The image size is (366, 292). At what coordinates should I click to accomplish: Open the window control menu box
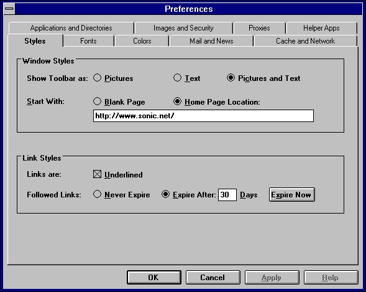coord(9,9)
